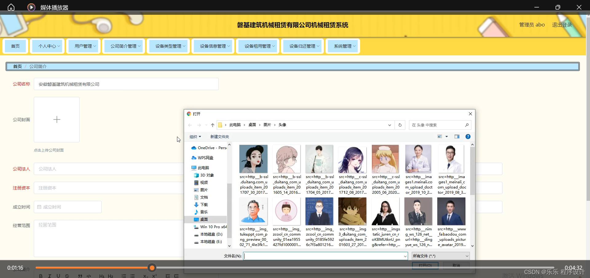This screenshot has width=590, height=278.
Task: Click 此电脑 in the dialog breadcrumb path
Action: click(x=235, y=125)
